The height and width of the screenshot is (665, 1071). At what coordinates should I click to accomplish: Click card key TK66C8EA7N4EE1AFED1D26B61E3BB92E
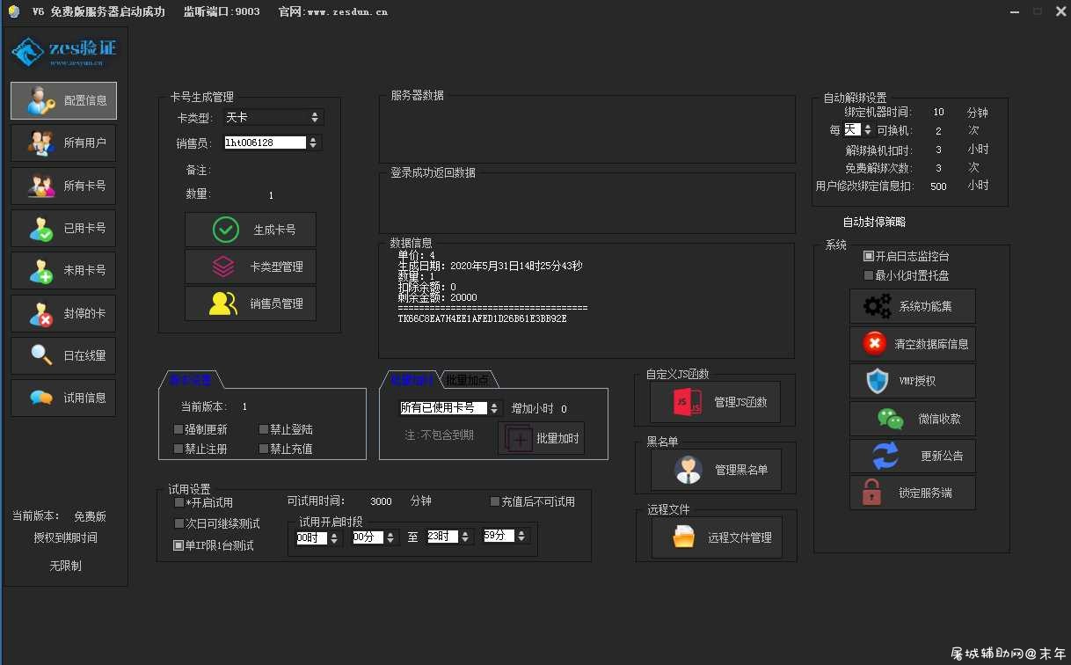[x=482, y=318]
